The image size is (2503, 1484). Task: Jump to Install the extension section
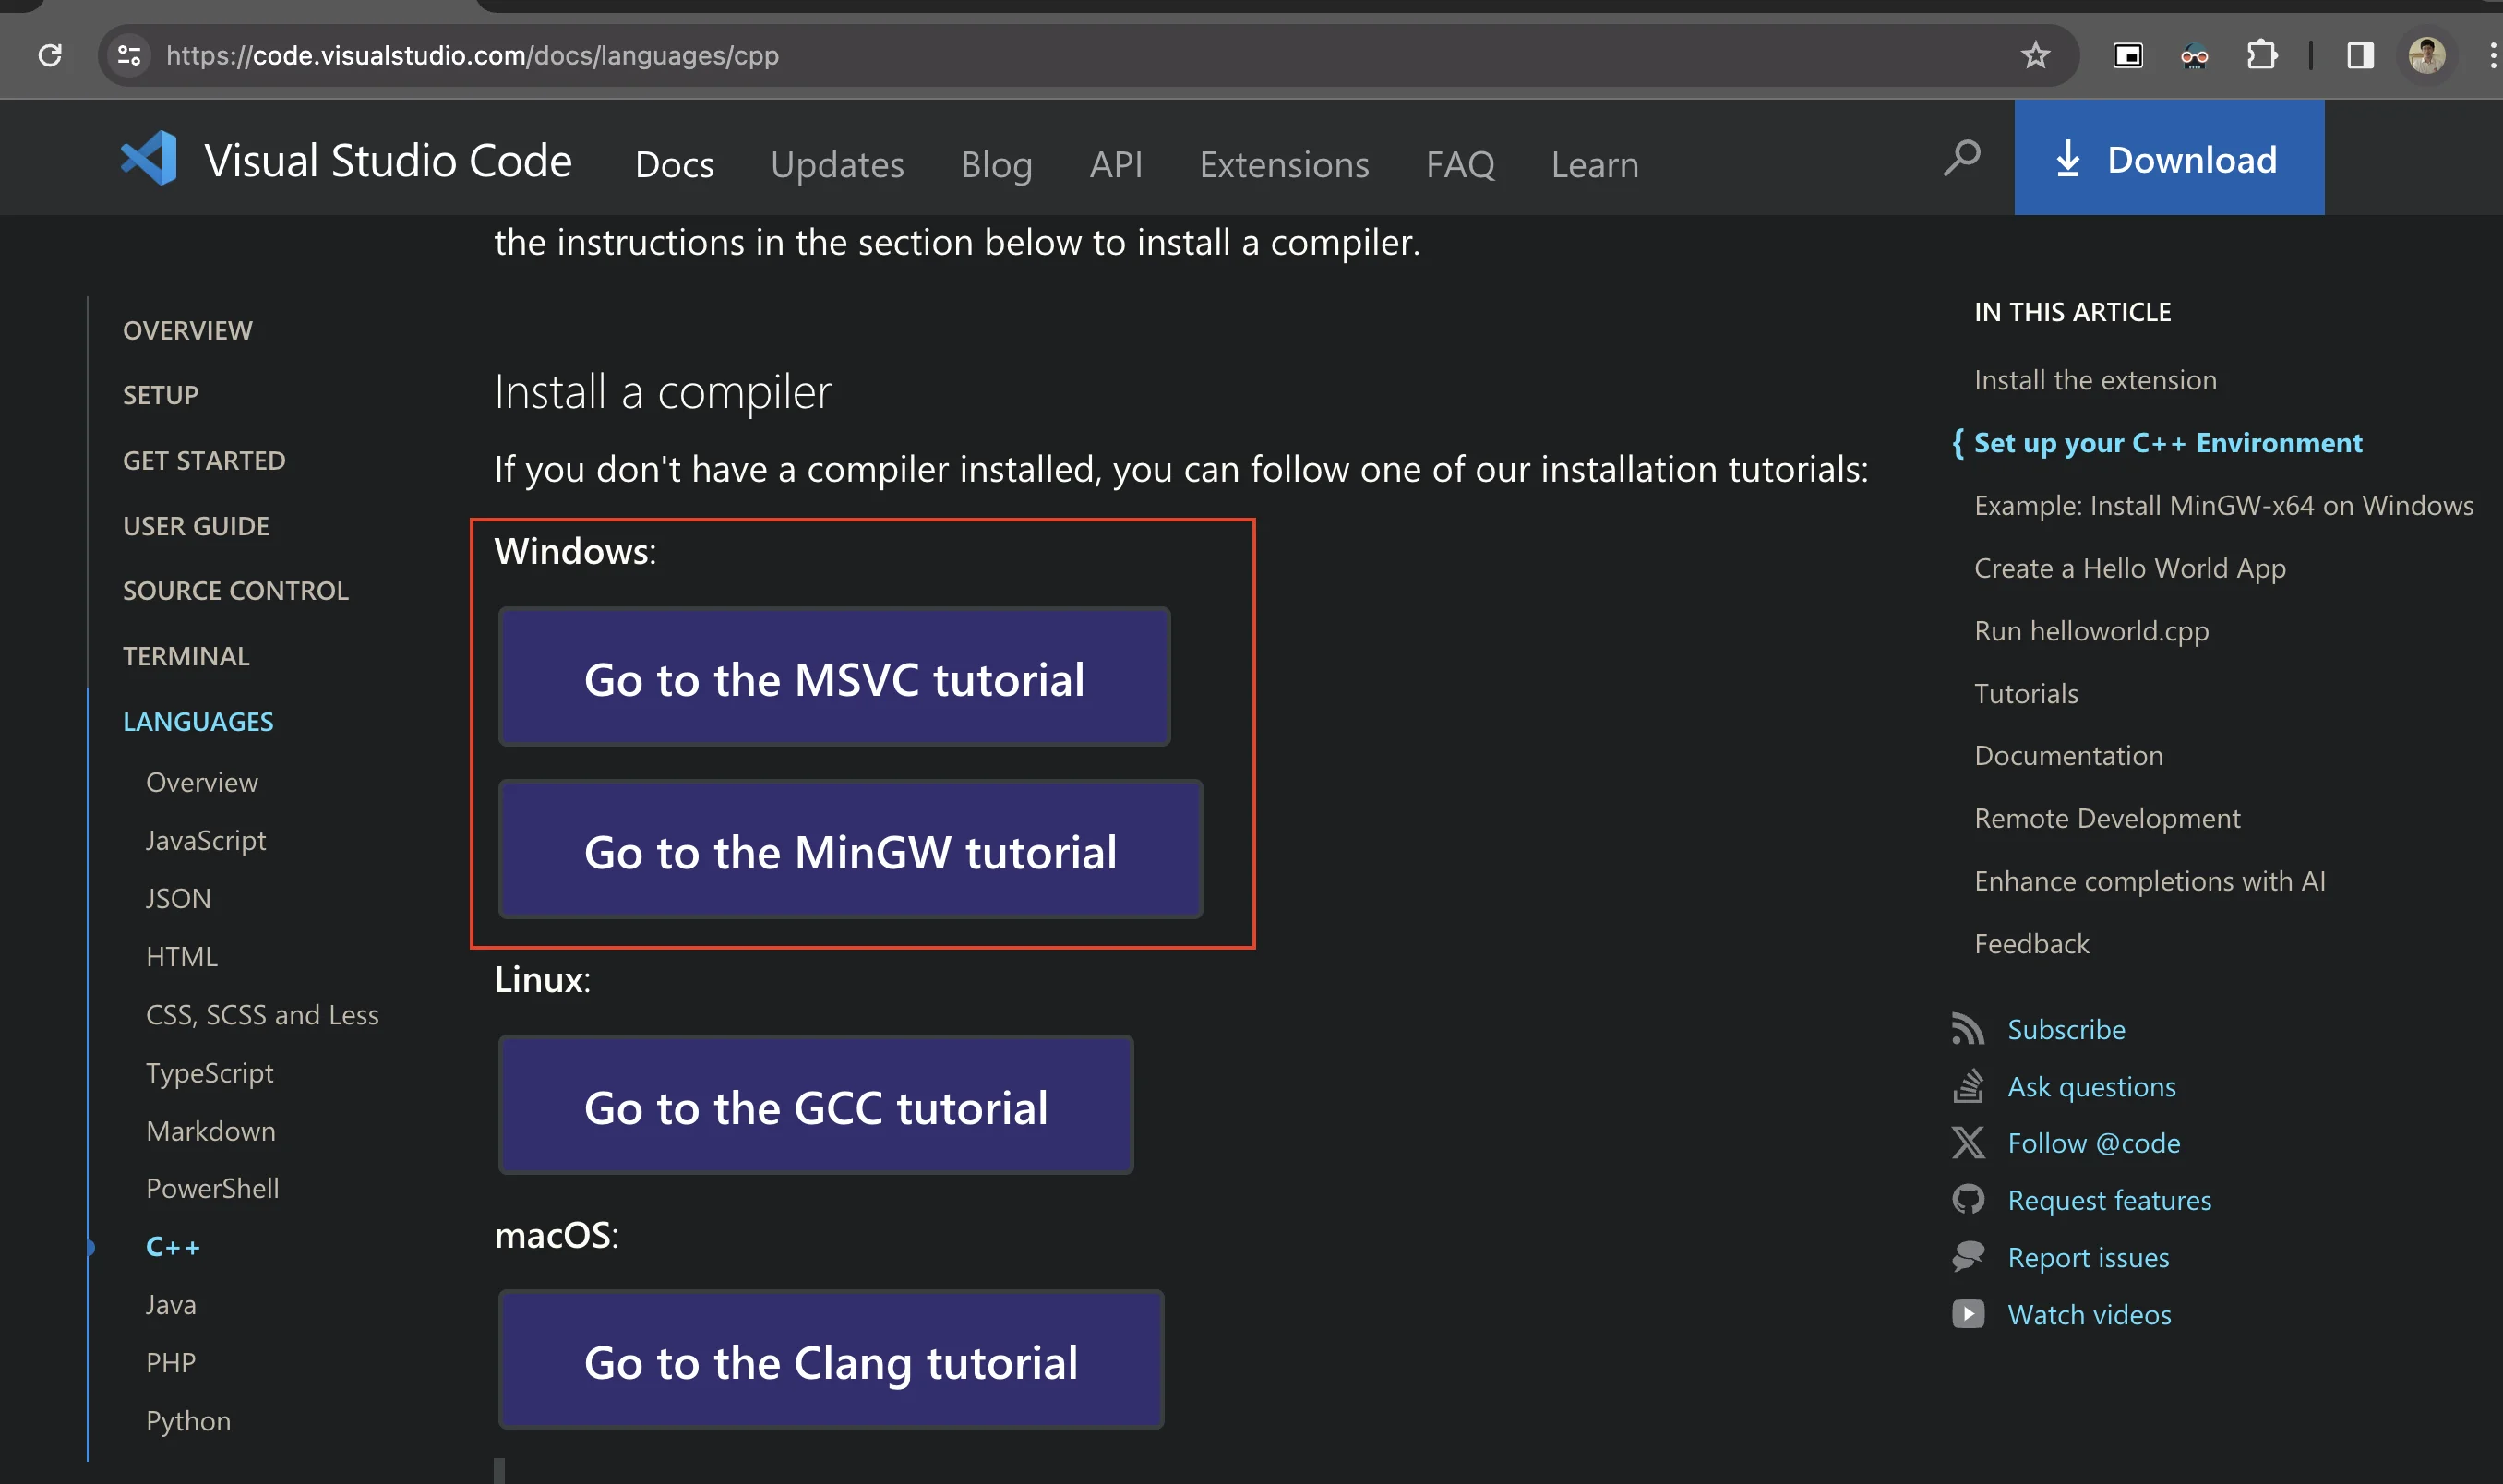click(2095, 380)
